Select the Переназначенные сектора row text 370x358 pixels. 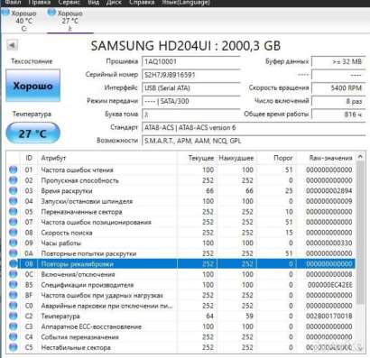click(81, 212)
